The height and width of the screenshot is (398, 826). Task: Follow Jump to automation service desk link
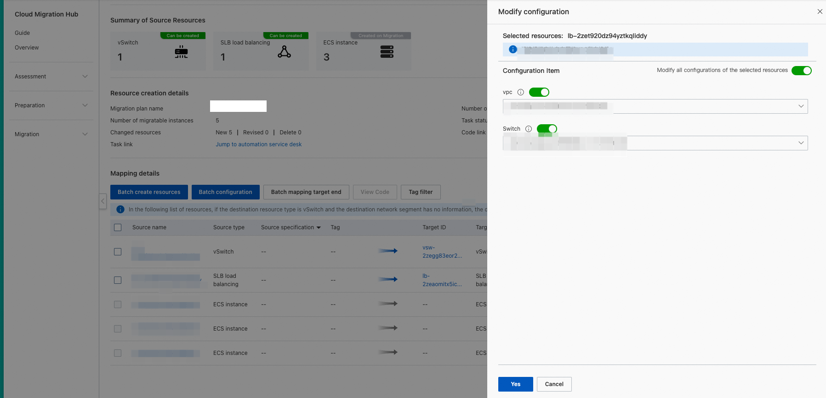259,144
